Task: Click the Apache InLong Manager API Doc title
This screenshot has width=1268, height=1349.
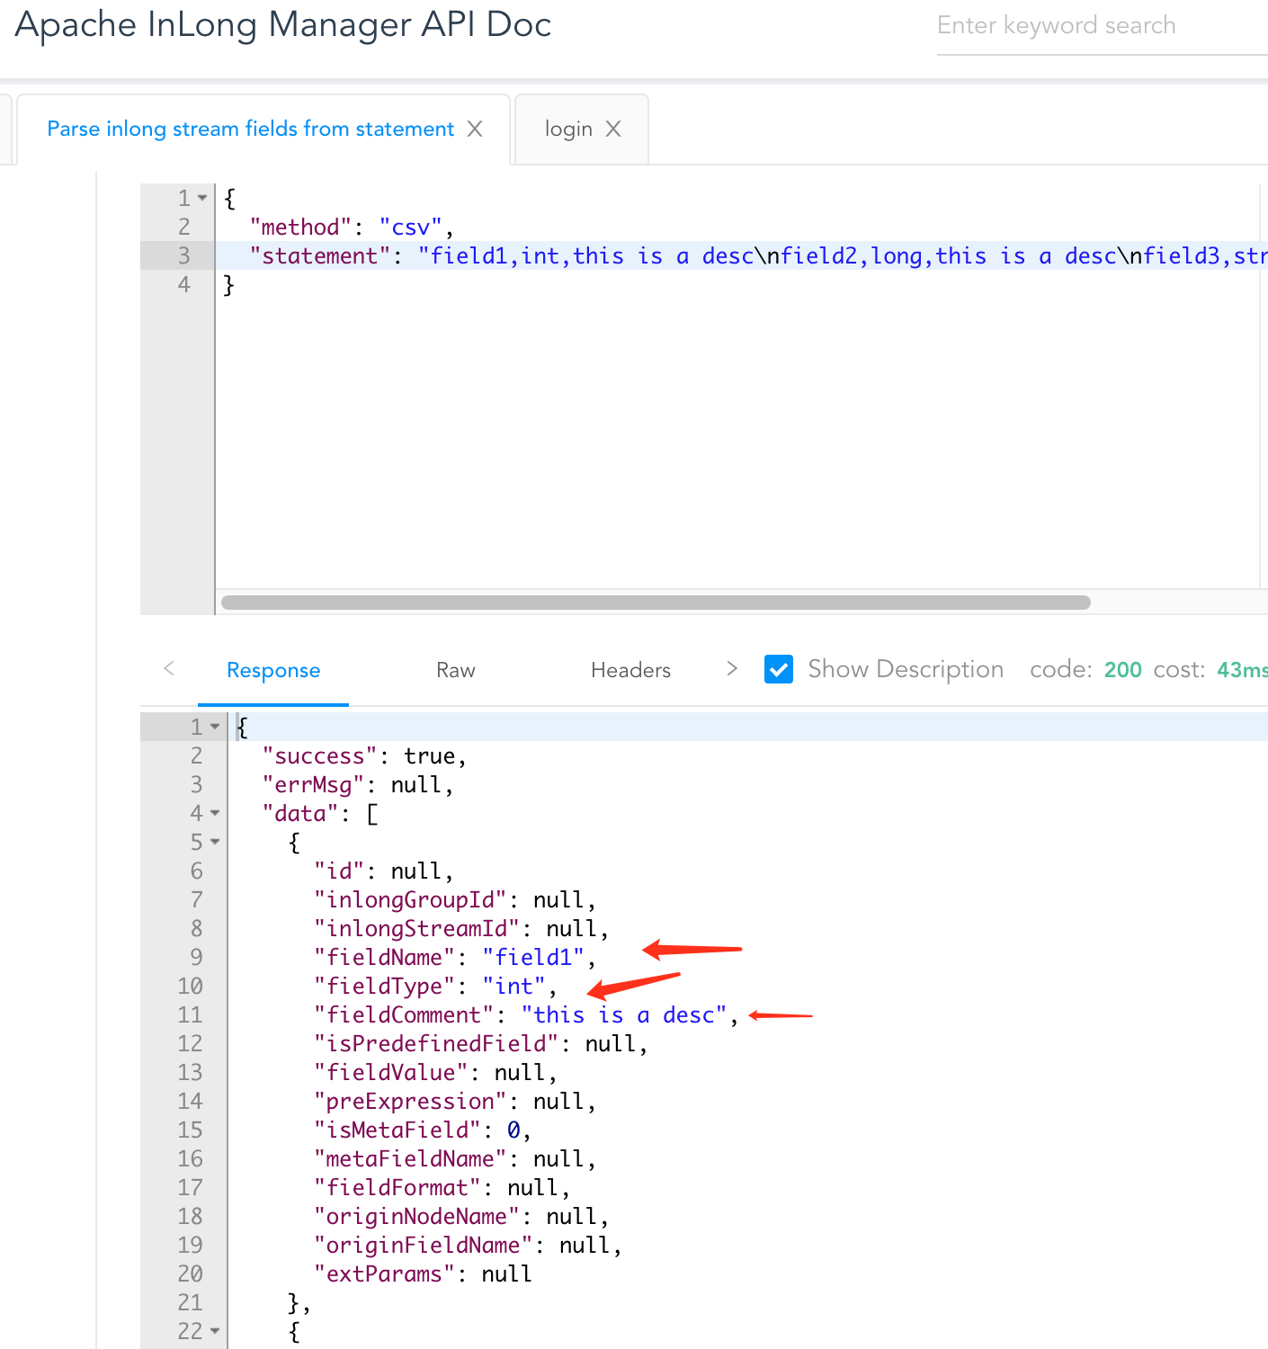Action: pyautogui.click(x=283, y=24)
